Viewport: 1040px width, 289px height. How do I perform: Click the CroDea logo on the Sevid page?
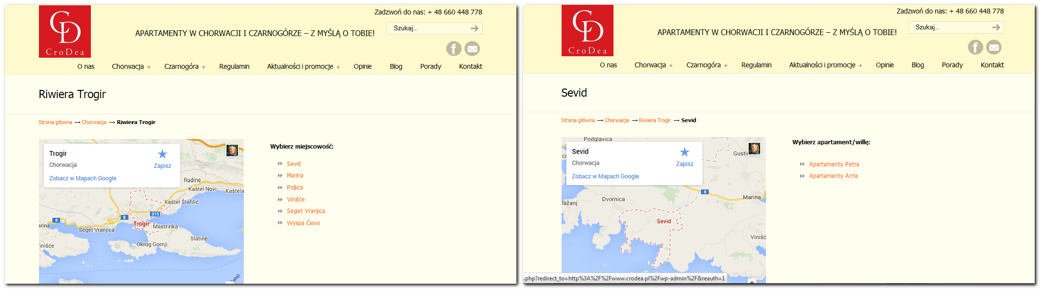click(x=587, y=31)
